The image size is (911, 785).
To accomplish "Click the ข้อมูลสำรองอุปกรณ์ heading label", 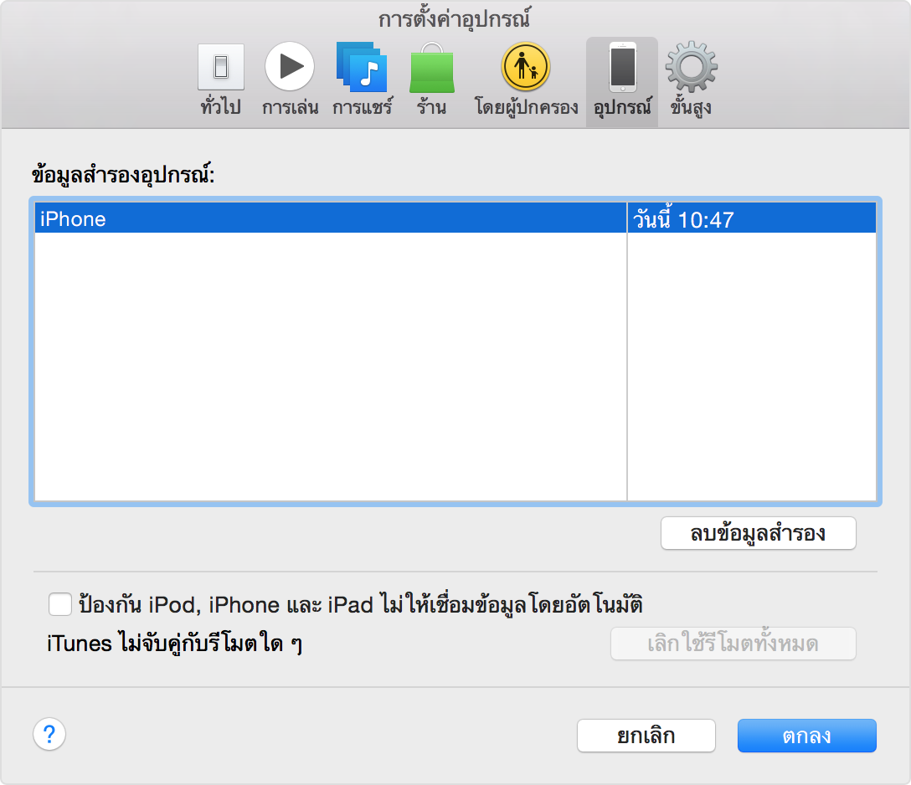I will [123, 175].
